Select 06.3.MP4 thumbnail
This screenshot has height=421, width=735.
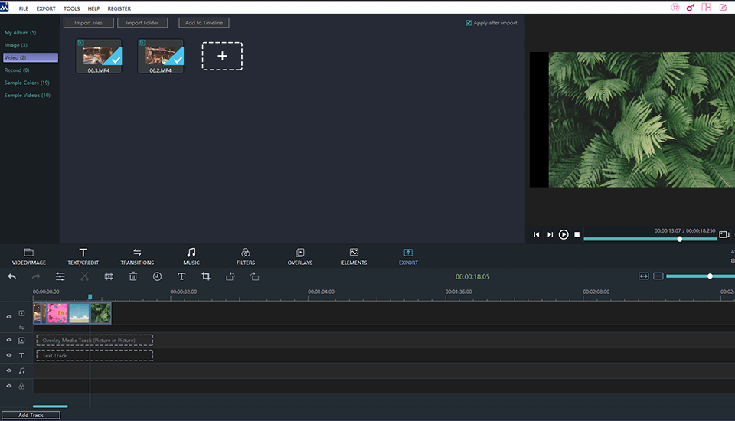pos(99,56)
